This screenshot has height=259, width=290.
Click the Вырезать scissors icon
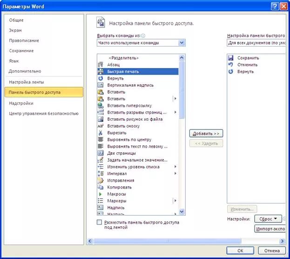pyautogui.click(x=101, y=133)
